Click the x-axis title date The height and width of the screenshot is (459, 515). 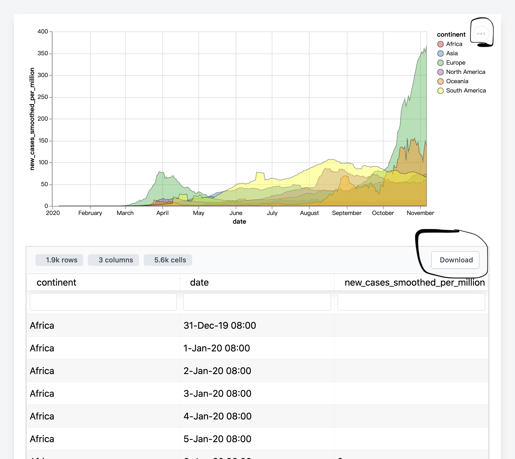pyautogui.click(x=239, y=222)
